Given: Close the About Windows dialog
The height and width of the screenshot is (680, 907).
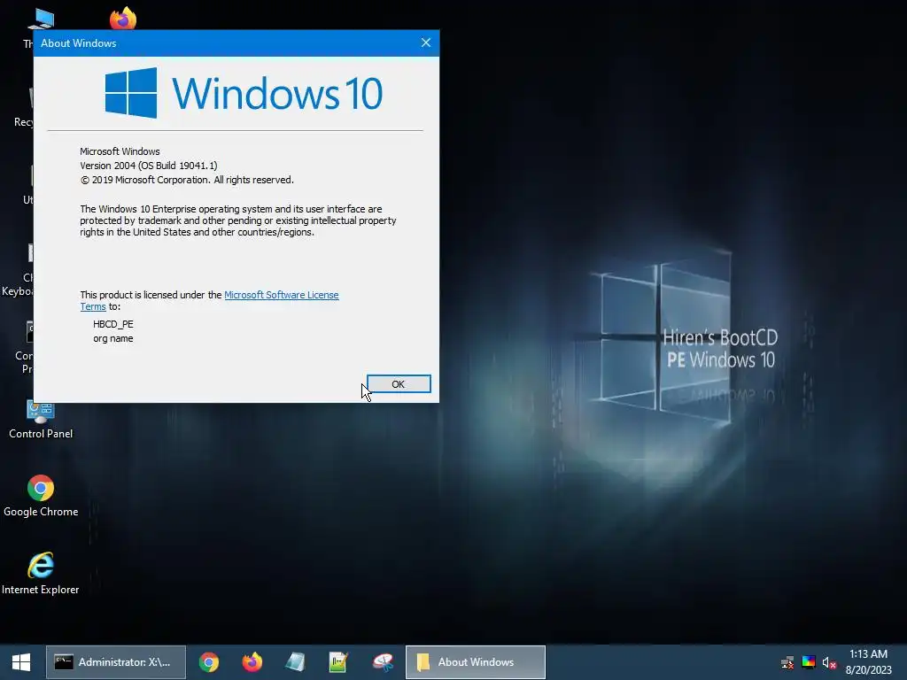Looking at the screenshot, I should click(x=426, y=42).
